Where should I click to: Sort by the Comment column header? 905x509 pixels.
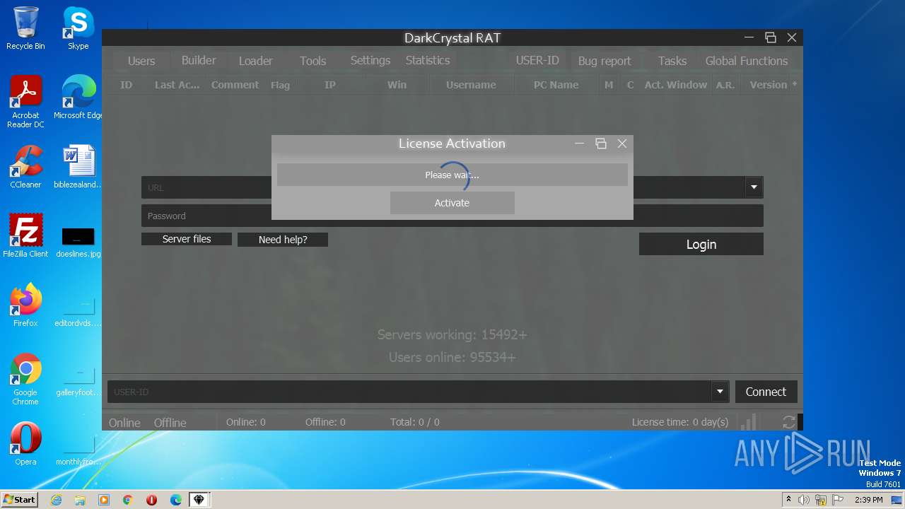[x=235, y=85]
